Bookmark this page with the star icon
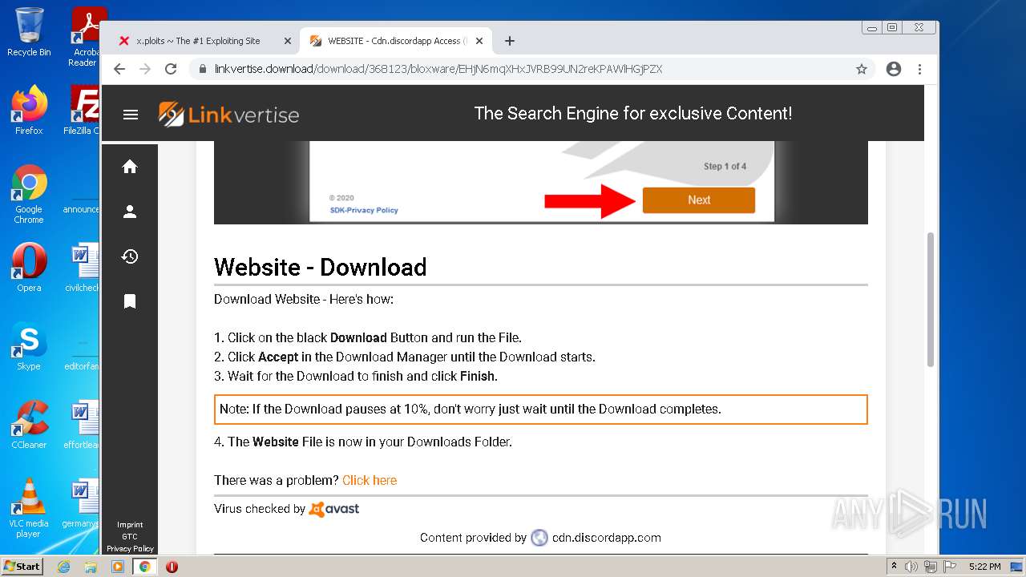The width and height of the screenshot is (1026, 577). 862,69
